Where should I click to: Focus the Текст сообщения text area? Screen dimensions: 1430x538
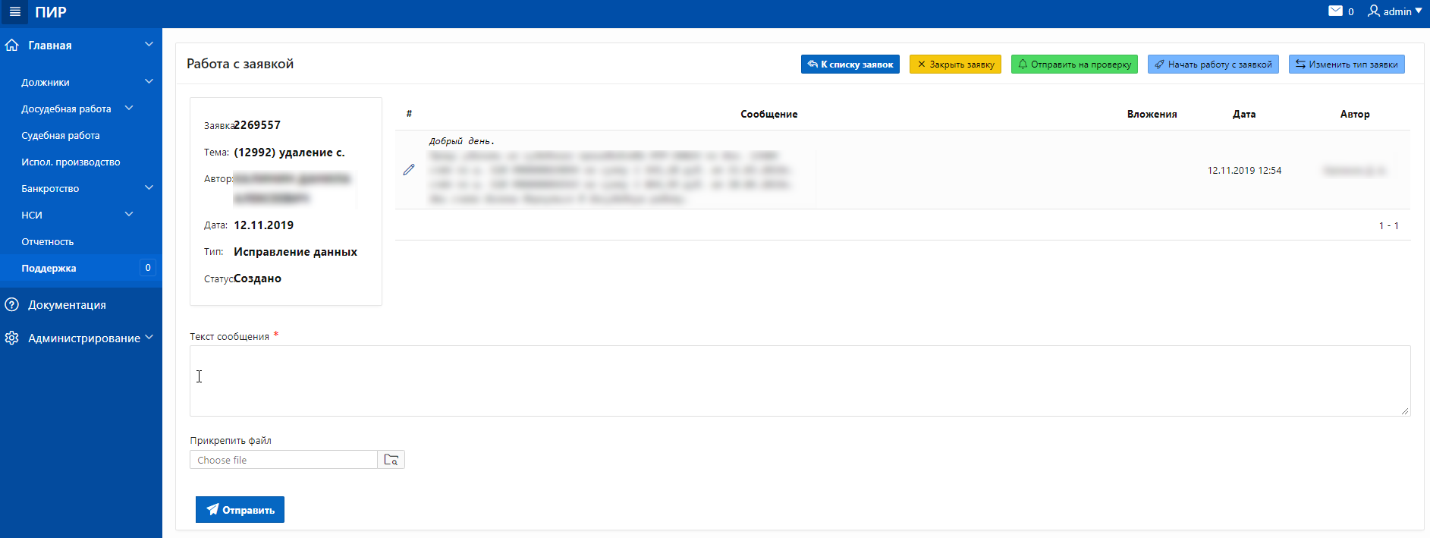coord(800,381)
